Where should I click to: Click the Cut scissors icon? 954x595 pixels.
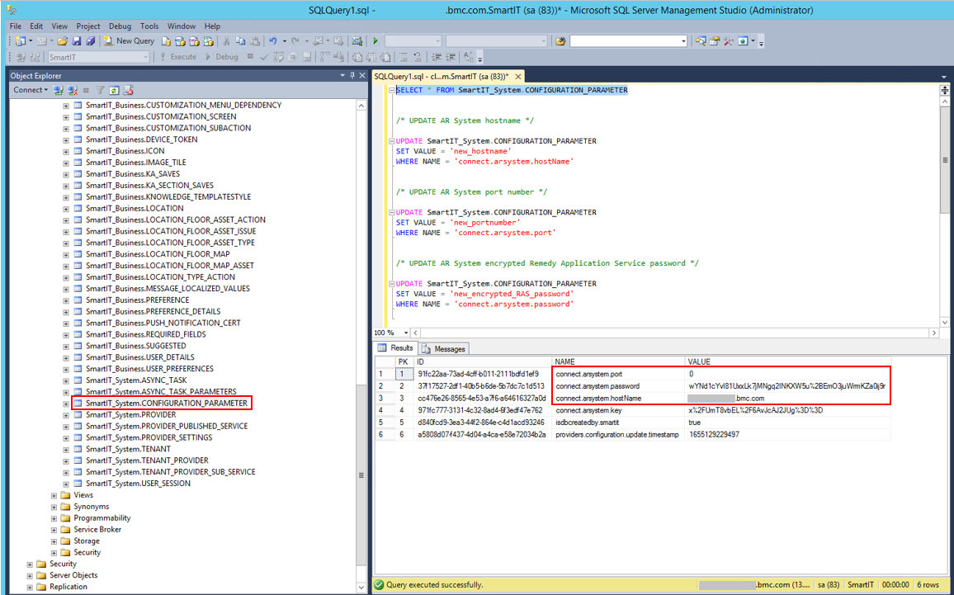226,41
